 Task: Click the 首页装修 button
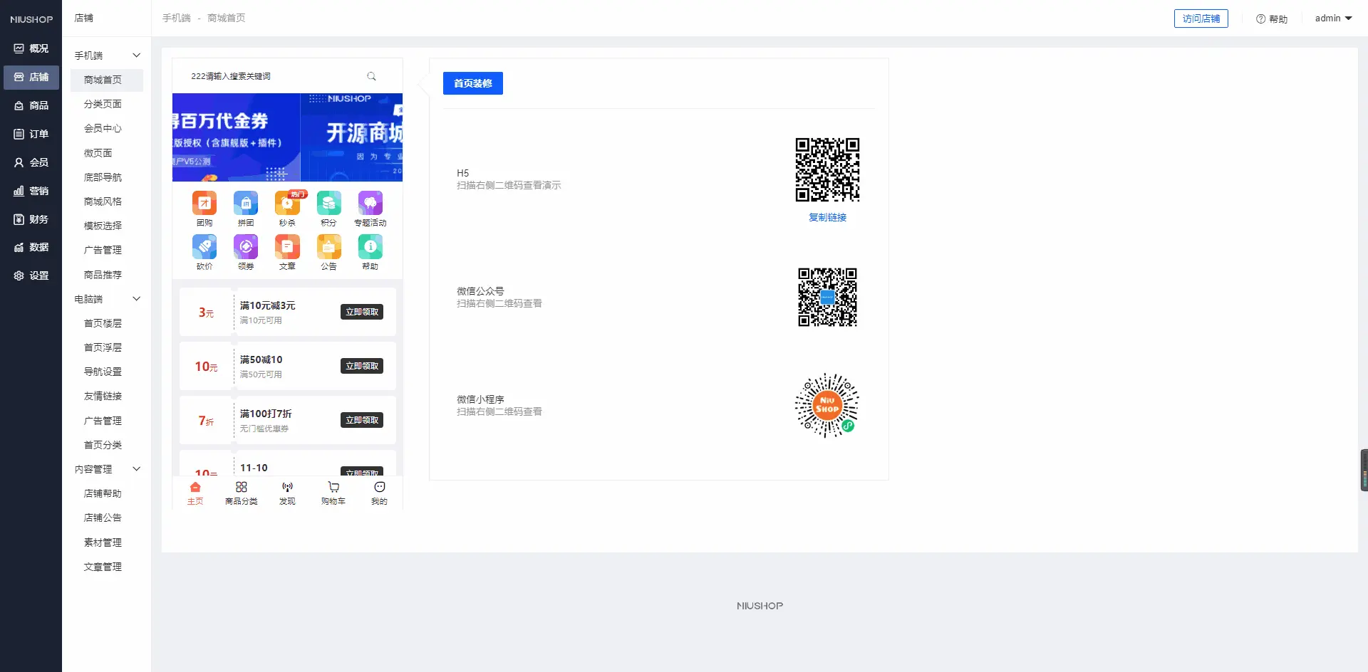pos(472,83)
